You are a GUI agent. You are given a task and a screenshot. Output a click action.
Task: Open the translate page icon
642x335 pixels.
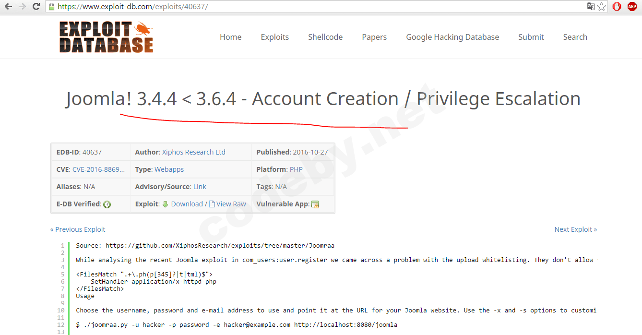coord(591,7)
